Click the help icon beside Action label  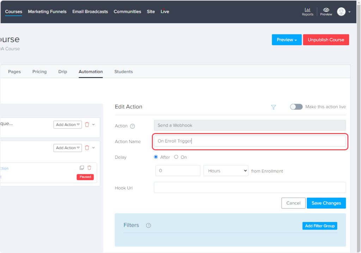(x=133, y=126)
